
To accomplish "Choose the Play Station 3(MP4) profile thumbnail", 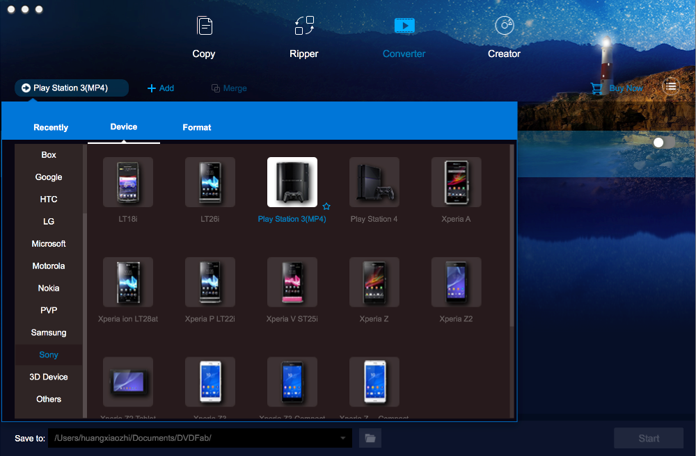I will 292,182.
